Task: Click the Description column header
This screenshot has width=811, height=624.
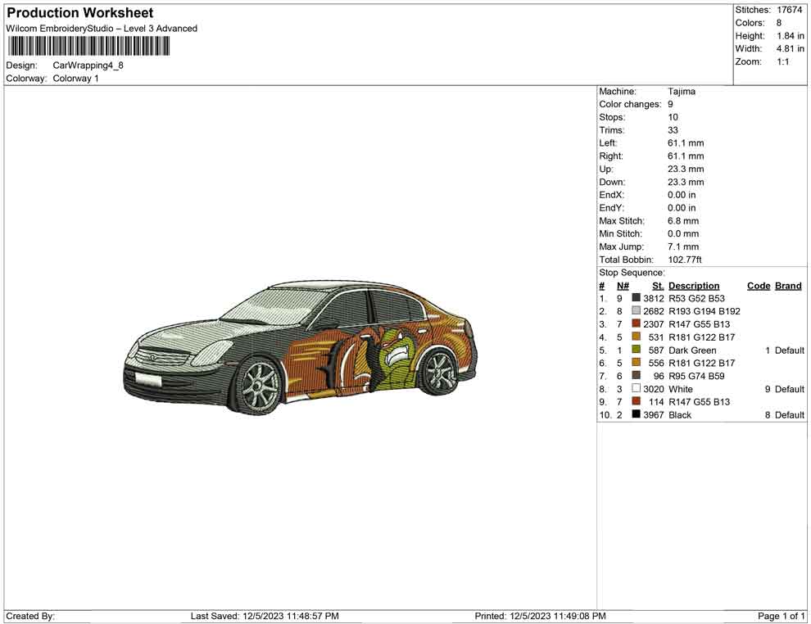Action: point(694,286)
